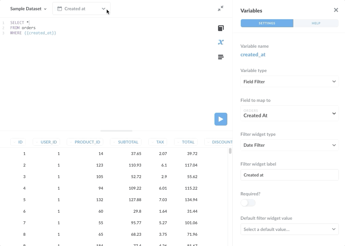Image resolution: width=345 pixels, height=246 pixels.
Task: Switch to the Help tab
Action: 316,23
